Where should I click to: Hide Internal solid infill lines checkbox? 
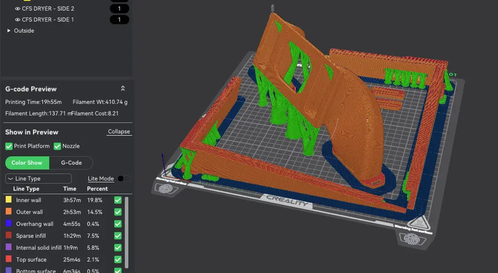tap(118, 247)
